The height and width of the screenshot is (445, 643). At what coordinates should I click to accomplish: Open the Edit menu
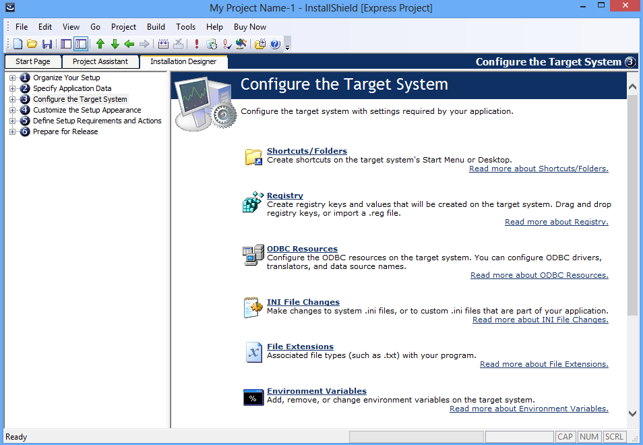pyautogui.click(x=45, y=27)
